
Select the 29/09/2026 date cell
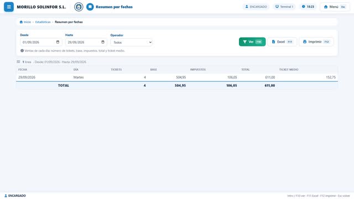(27, 77)
